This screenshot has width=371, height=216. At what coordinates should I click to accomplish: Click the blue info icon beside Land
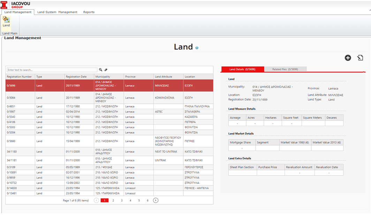coord(197,48)
